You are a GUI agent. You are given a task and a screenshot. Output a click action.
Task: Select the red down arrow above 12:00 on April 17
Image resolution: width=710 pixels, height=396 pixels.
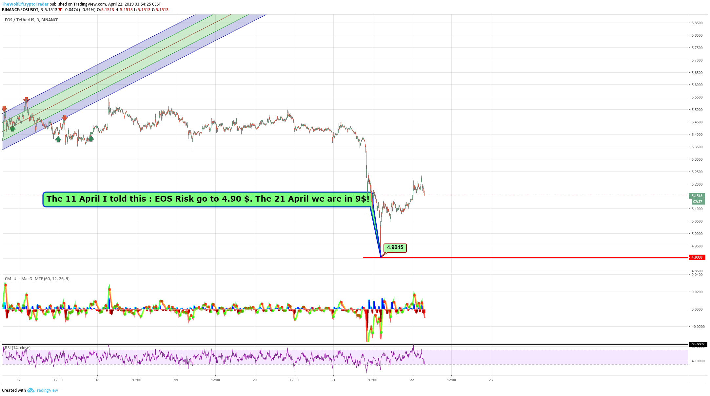tap(65, 118)
